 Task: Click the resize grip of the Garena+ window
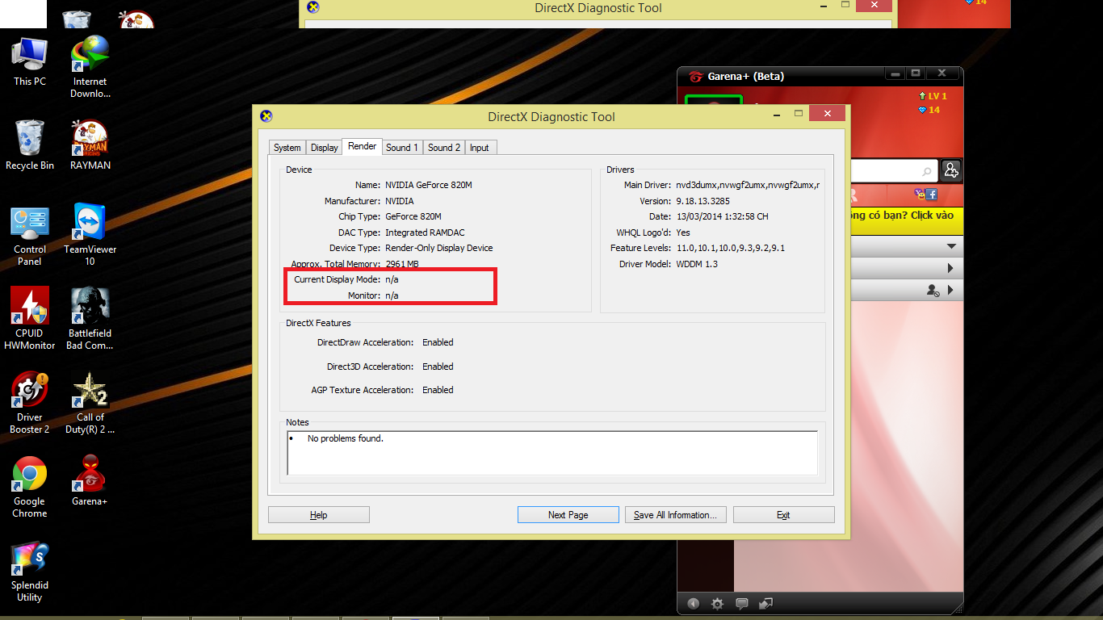pyautogui.click(x=958, y=611)
